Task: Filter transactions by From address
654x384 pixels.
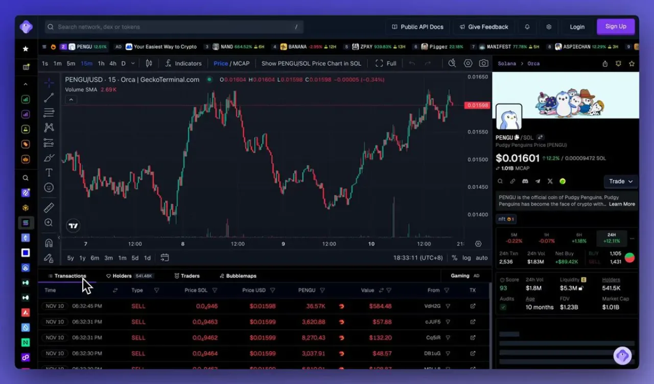Action: tap(447, 290)
